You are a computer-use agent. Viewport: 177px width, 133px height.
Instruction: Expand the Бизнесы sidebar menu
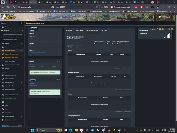coord(22,44)
